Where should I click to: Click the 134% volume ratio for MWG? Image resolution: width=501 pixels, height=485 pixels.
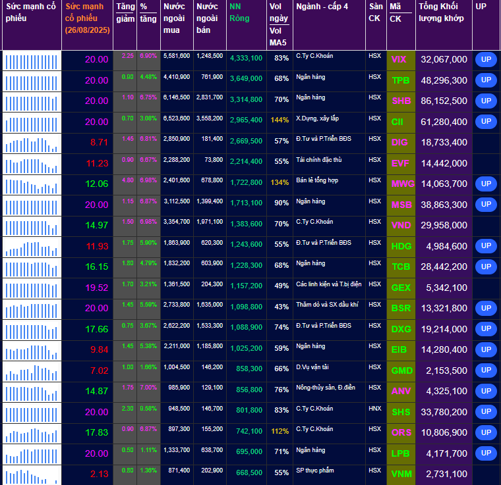(x=280, y=182)
